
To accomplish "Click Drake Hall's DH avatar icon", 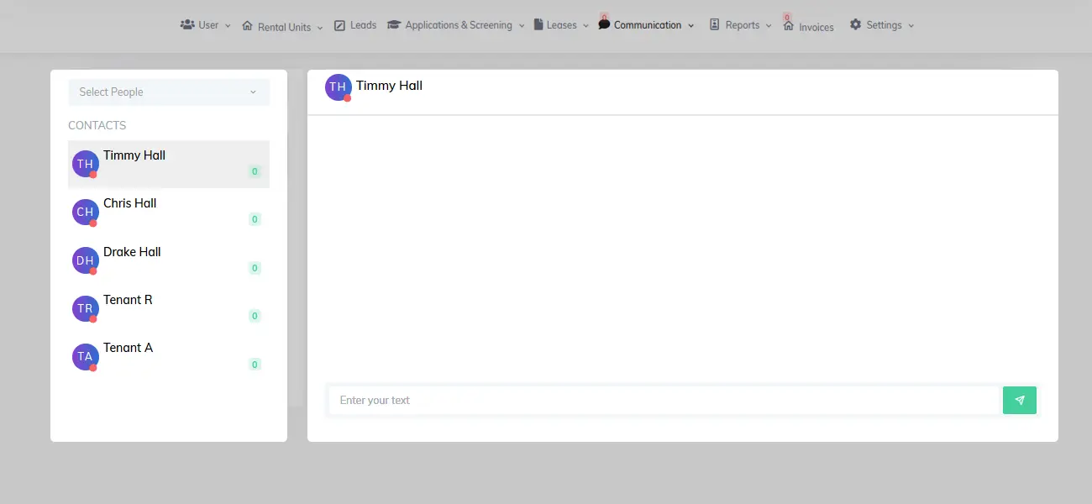I will (x=85, y=260).
